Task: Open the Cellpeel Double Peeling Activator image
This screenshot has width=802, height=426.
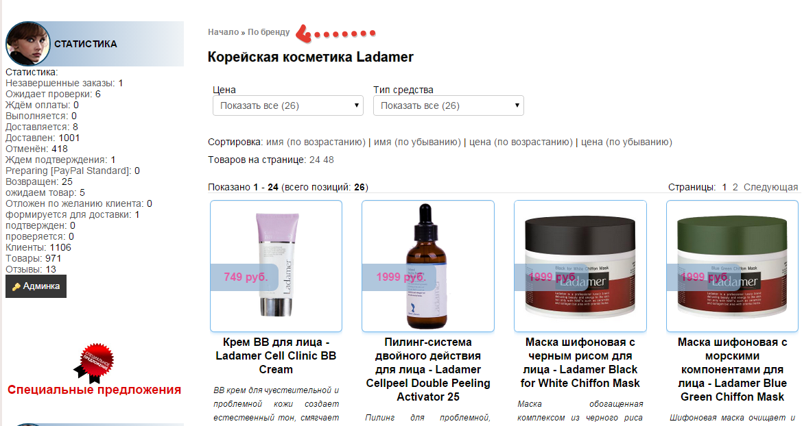Action: pyautogui.click(x=428, y=266)
